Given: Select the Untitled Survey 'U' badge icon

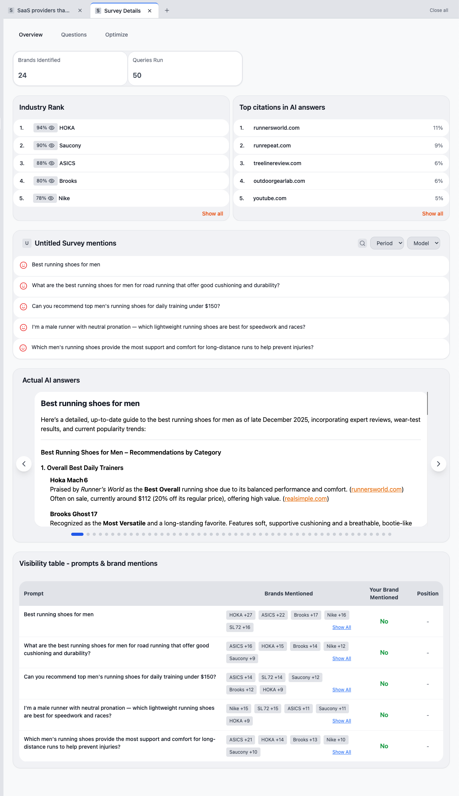Looking at the screenshot, I should [x=27, y=243].
